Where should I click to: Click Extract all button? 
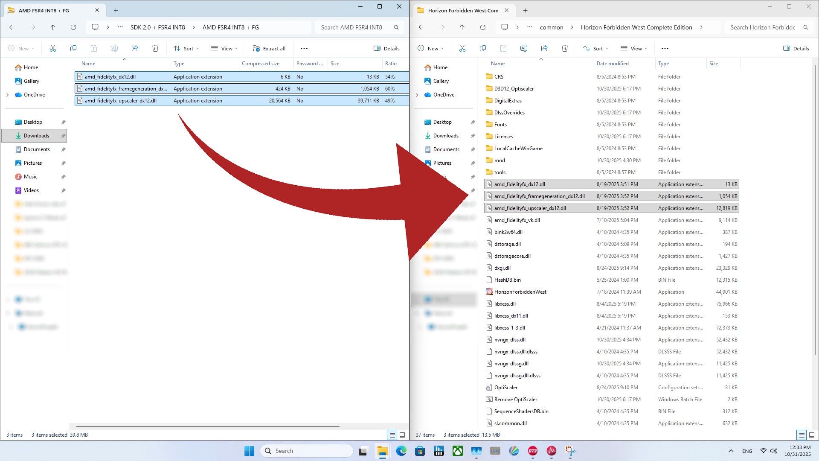point(269,48)
